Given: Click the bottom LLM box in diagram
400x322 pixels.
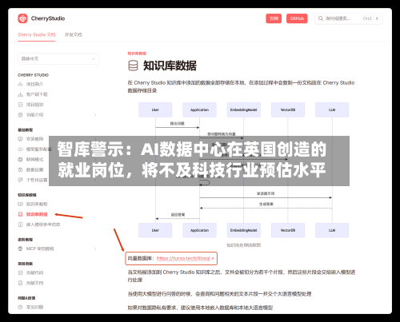Looking at the screenshot, I should [x=332, y=230].
